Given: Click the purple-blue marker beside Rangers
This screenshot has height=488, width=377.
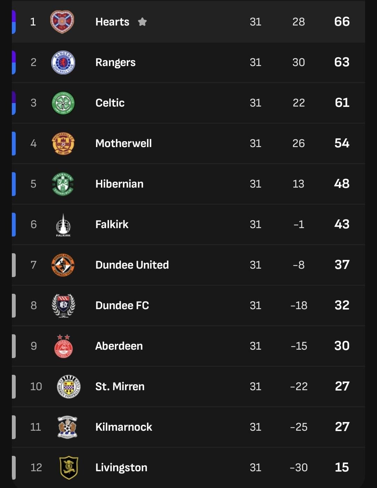Looking at the screenshot, I should coord(14,63).
